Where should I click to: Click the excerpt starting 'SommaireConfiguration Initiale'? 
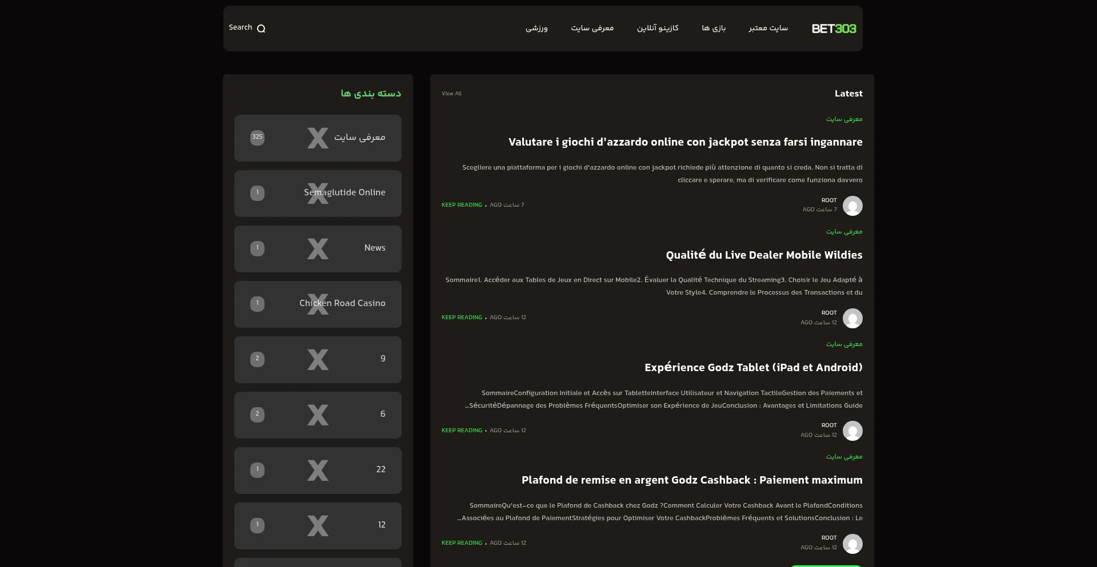(x=663, y=399)
